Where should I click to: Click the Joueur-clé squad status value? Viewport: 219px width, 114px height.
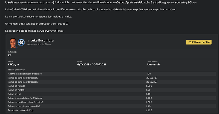point(153,64)
